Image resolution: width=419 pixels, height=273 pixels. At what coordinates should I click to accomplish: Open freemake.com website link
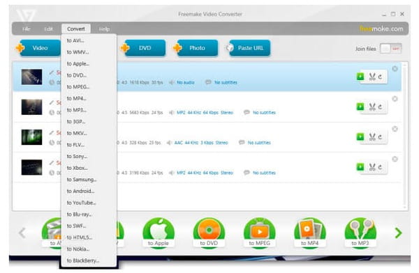coord(381,29)
